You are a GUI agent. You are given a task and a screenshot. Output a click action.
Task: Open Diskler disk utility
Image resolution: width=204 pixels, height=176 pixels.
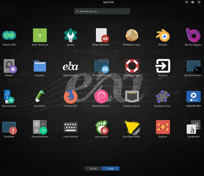tap(10, 66)
